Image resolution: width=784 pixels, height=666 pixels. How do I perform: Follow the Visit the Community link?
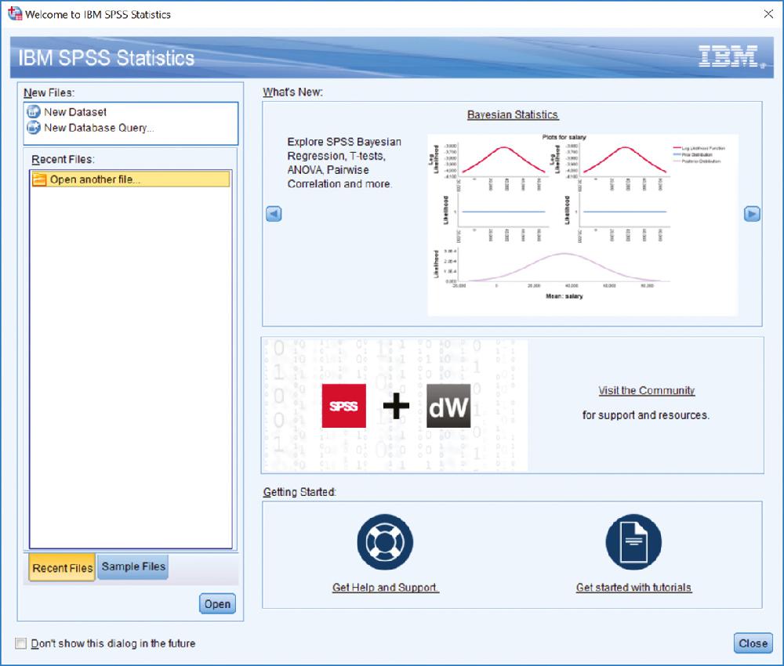tap(646, 390)
